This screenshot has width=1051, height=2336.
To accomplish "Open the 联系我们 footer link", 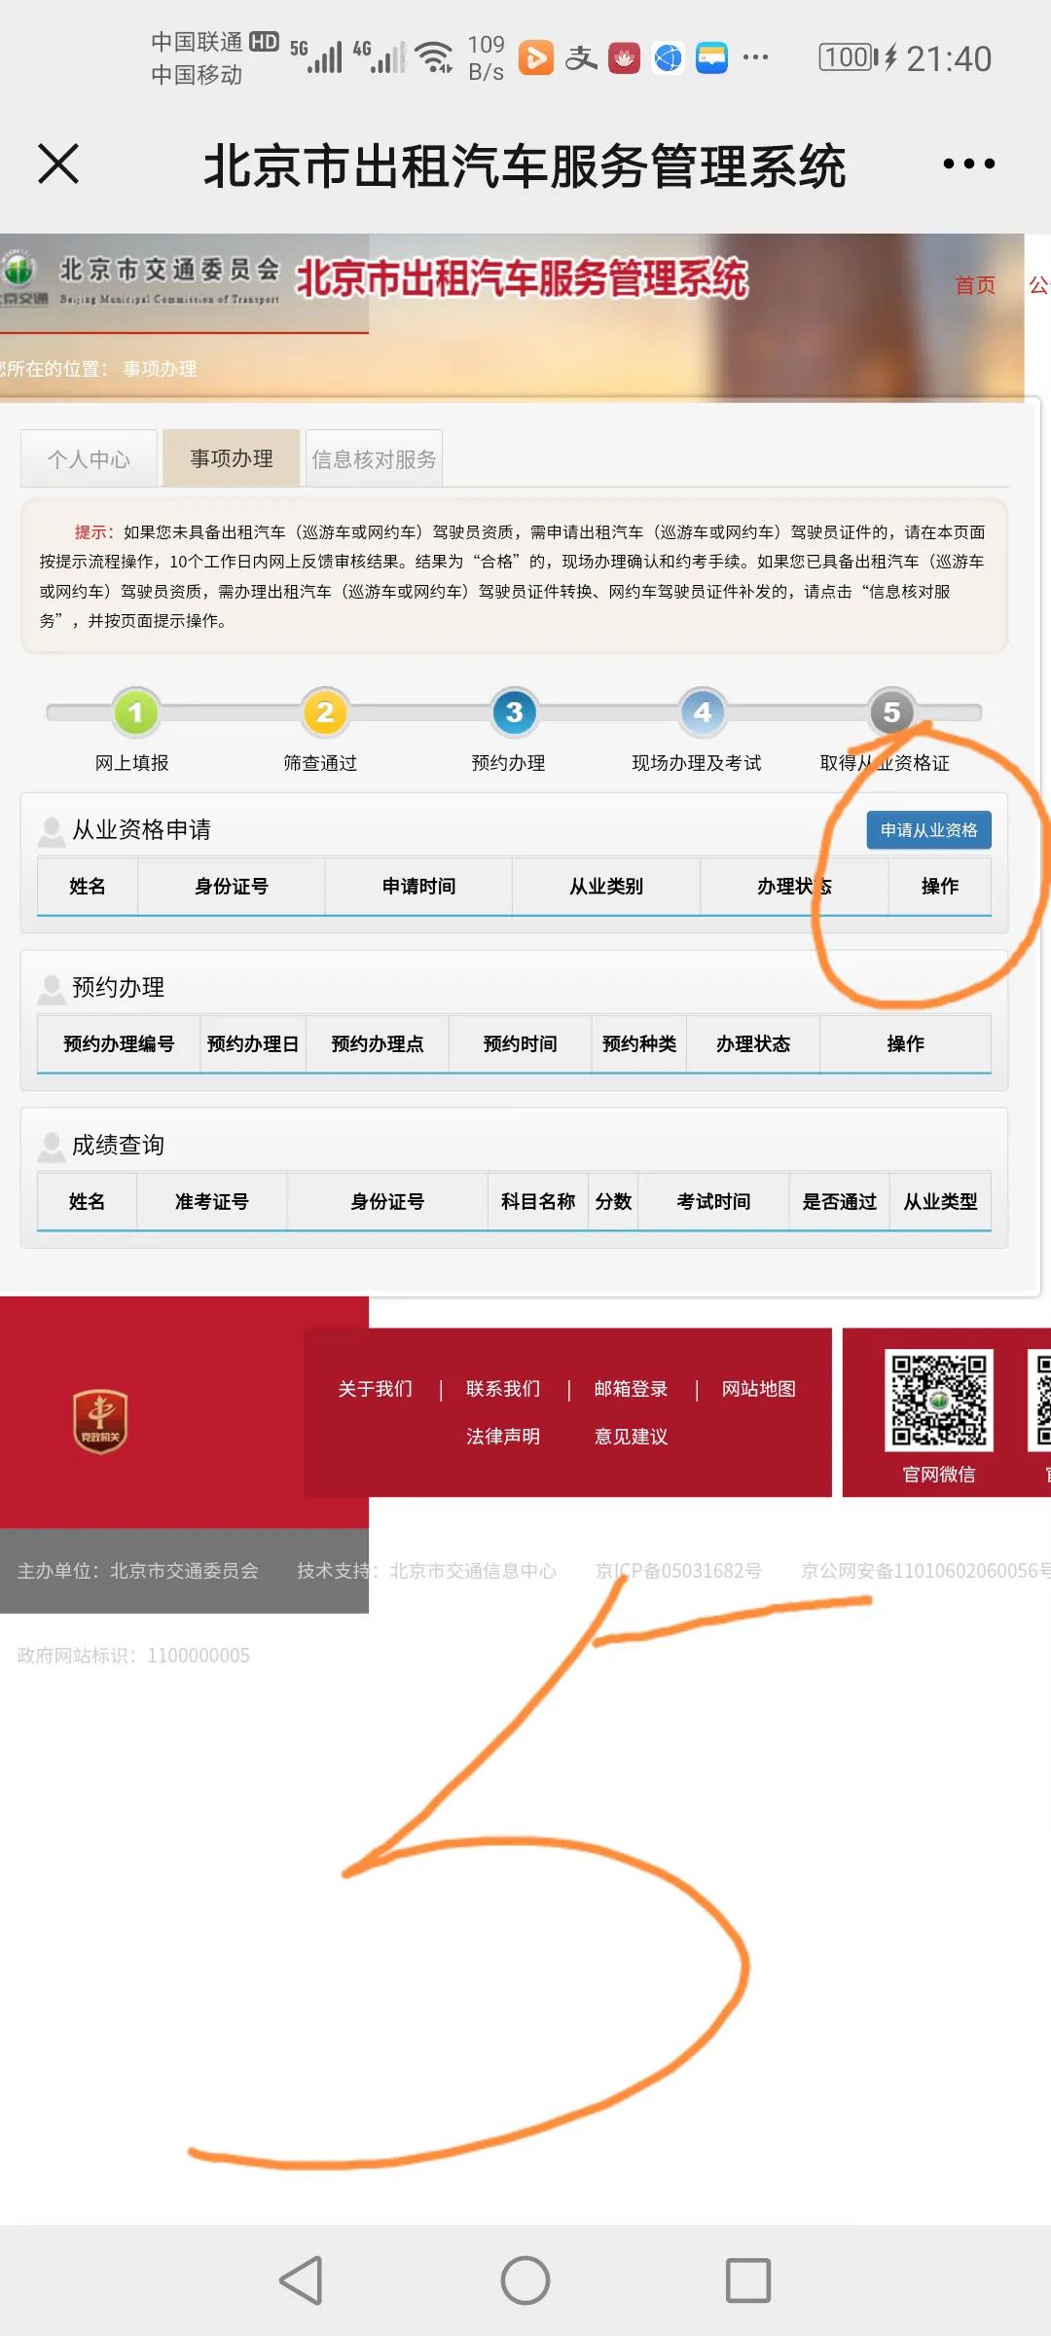I will tap(503, 1389).
